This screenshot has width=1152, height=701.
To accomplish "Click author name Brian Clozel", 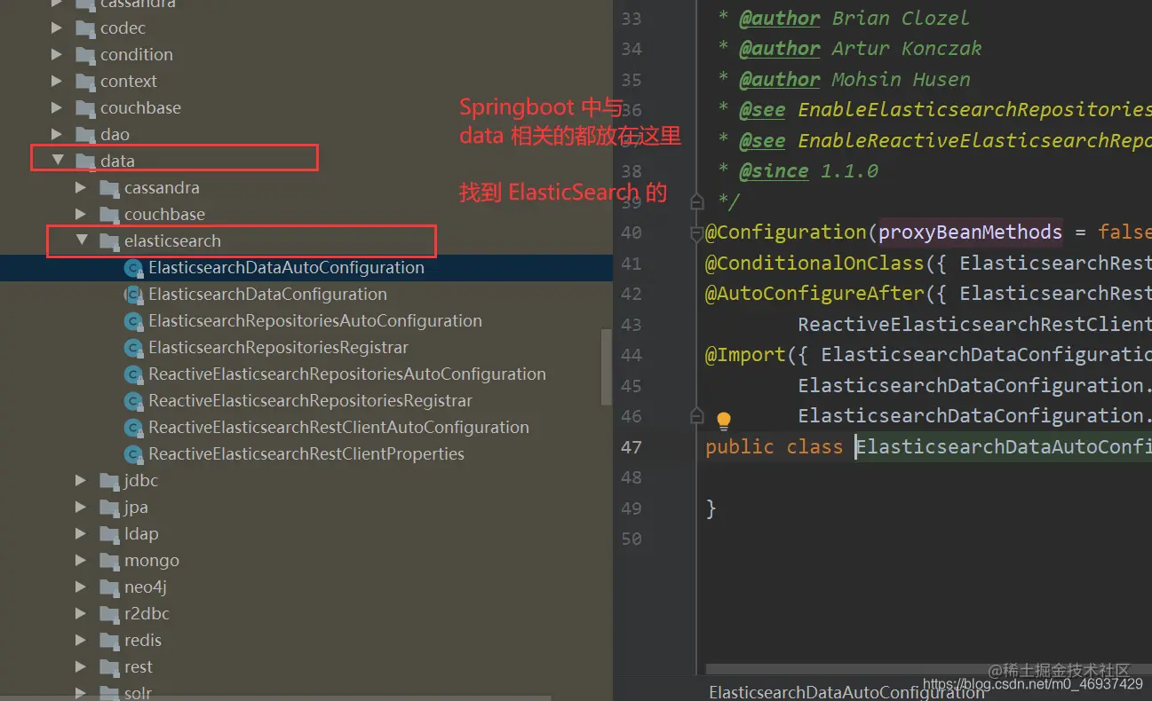I will point(901,19).
